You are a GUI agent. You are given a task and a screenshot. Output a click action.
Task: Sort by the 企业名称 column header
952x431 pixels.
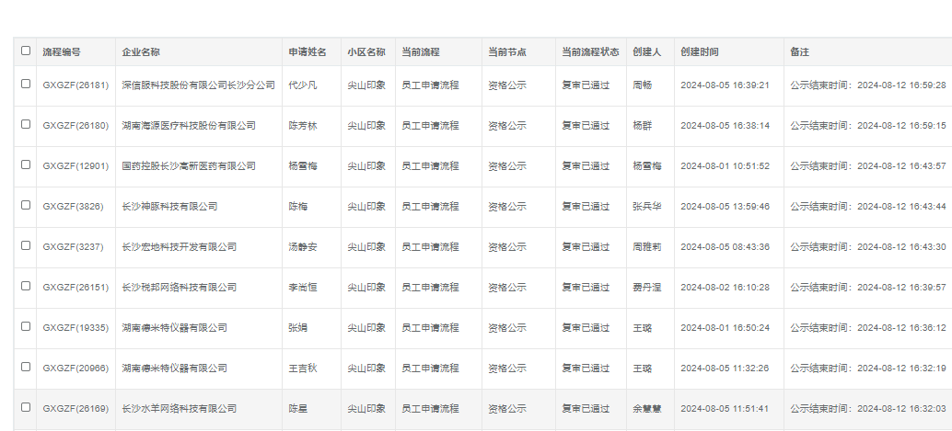coord(141,52)
